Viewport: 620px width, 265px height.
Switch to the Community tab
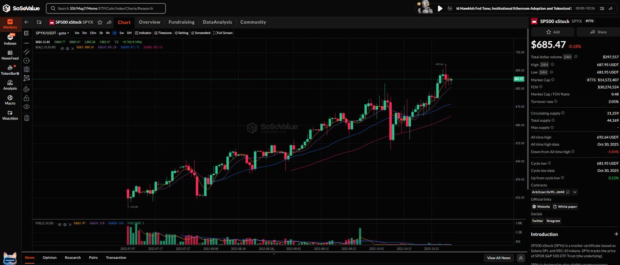click(253, 22)
